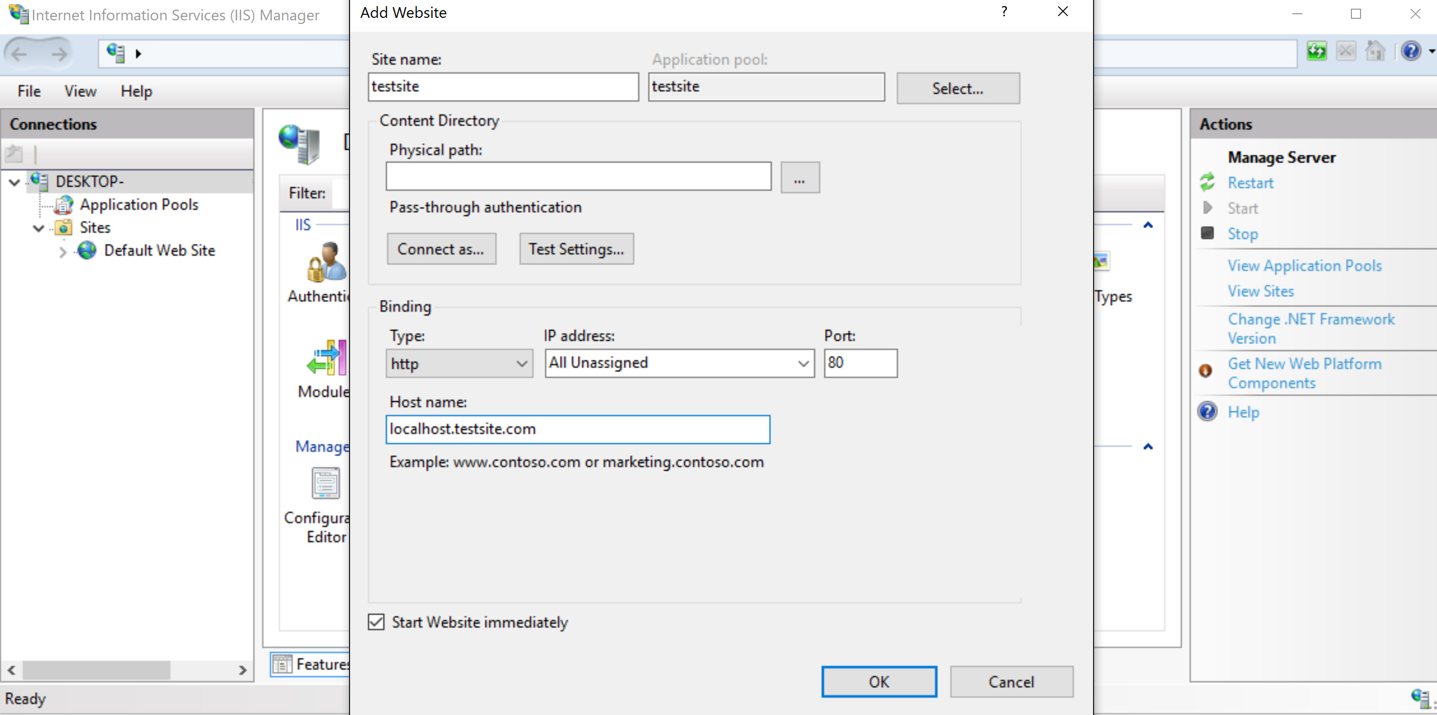Uncheck Start Website immediately checkbox
Screen dimensions: 1437x715
point(377,622)
